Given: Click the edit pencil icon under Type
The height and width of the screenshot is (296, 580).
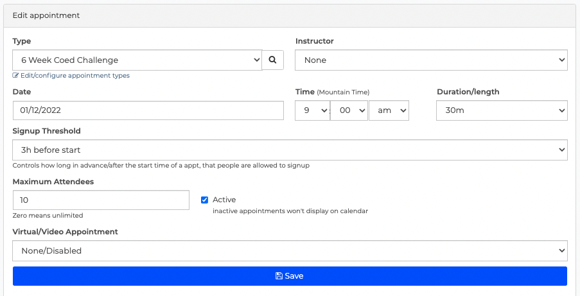Looking at the screenshot, I should tap(15, 76).
